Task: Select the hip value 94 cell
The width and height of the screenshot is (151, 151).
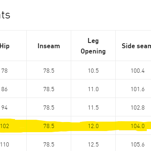Action: pyautogui.click(x=5, y=108)
